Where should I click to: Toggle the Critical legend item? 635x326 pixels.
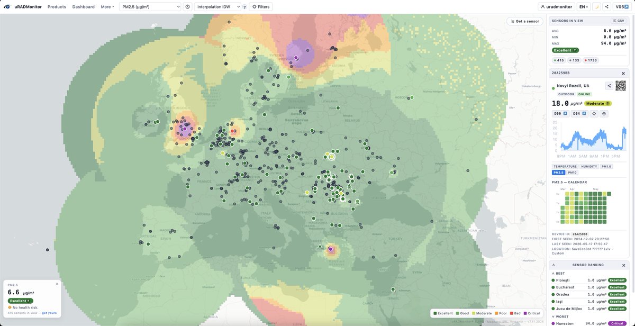[x=532, y=313]
